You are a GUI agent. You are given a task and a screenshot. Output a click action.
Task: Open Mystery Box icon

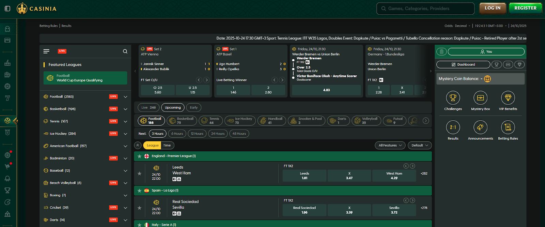click(480, 98)
